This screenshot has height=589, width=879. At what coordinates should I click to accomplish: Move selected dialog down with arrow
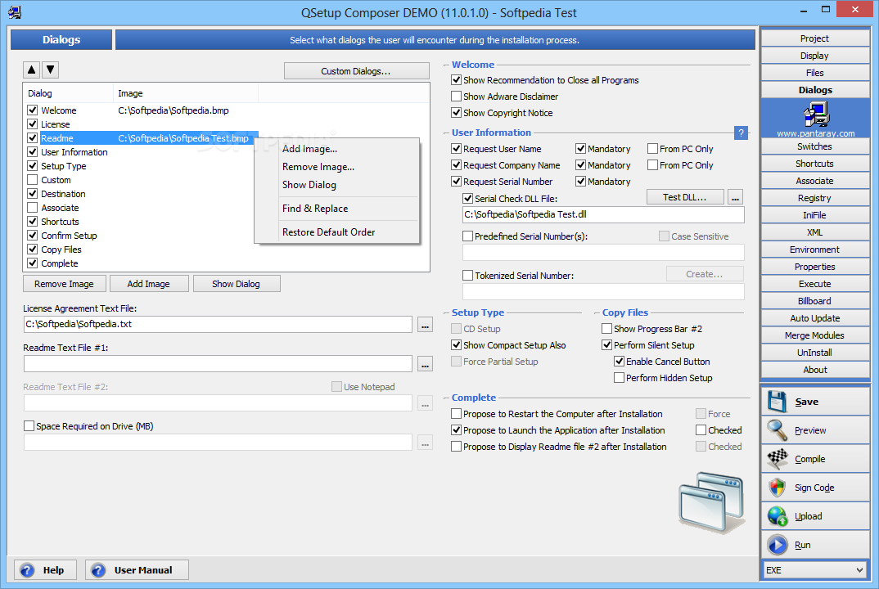point(51,70)
